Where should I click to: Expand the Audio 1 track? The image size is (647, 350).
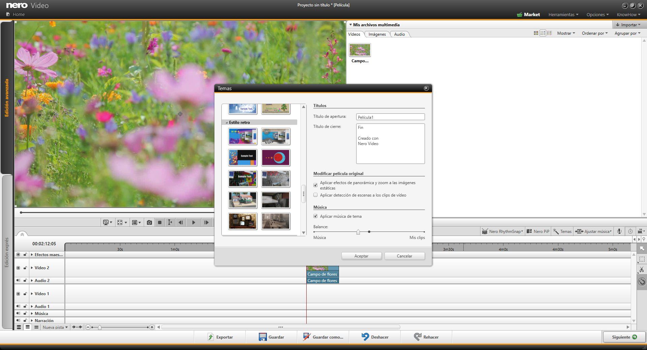click(32, 306)
